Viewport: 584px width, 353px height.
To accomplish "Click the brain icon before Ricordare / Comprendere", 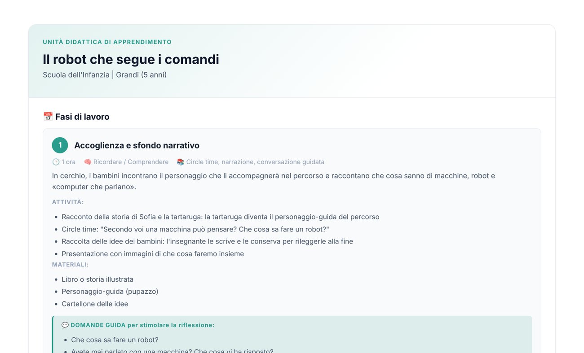I will [88, 162].
